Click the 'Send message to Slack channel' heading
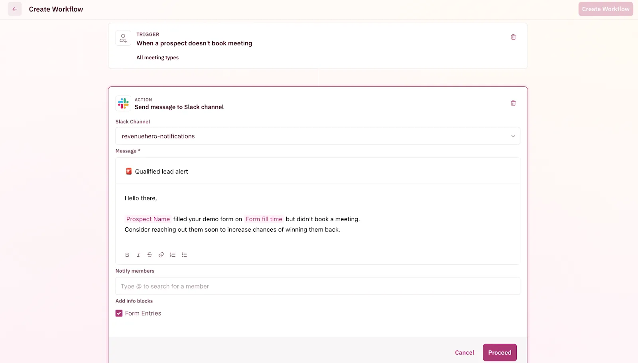 (179, 107)
